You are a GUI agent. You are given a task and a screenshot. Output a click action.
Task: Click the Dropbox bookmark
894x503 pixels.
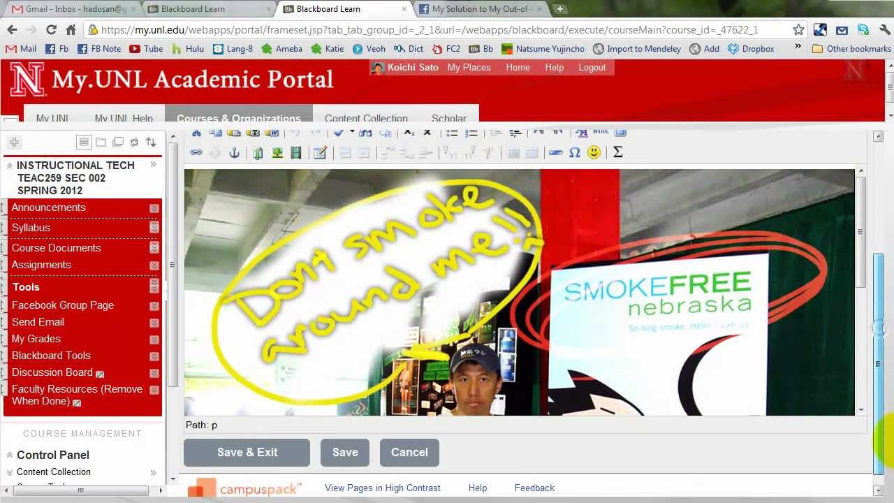point(751,48)
